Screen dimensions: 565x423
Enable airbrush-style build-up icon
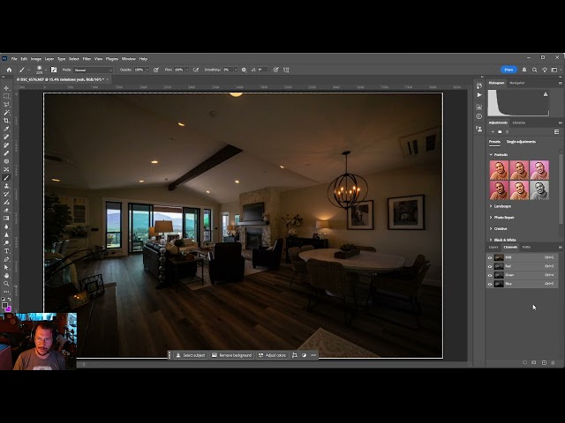click(x=196, y=70)
